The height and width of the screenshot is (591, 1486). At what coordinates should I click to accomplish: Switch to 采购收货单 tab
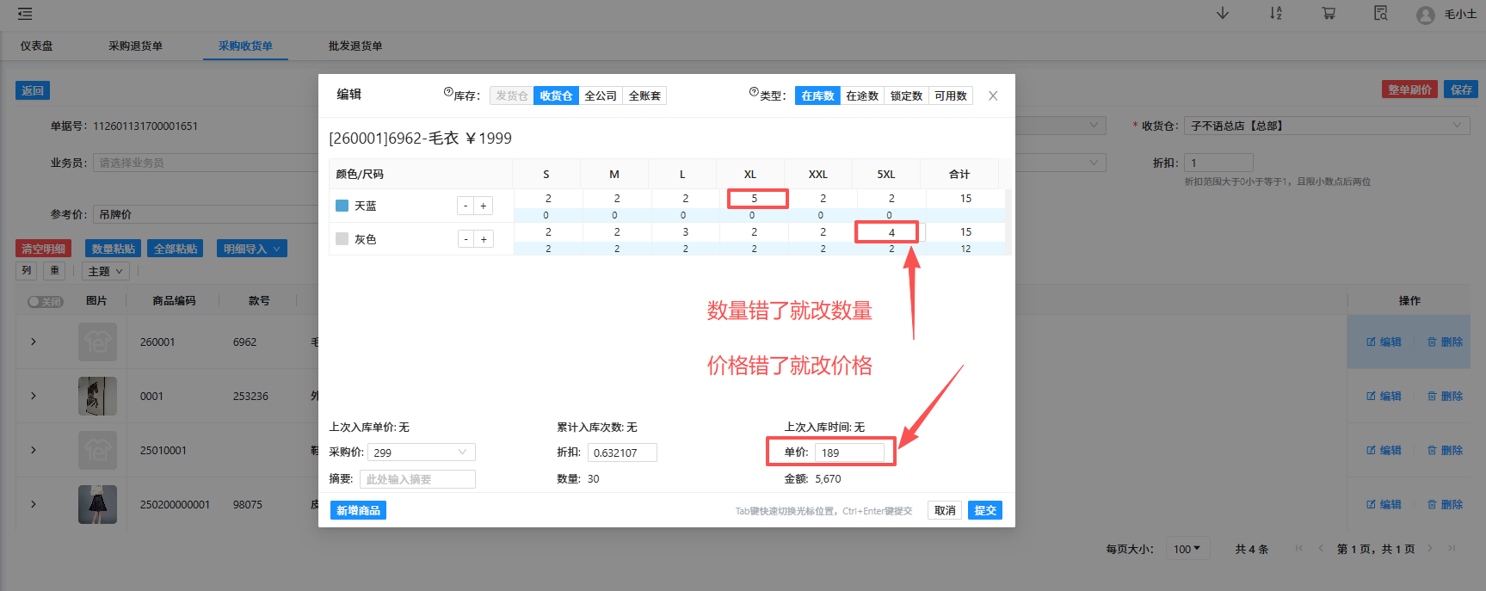[245, 46]
